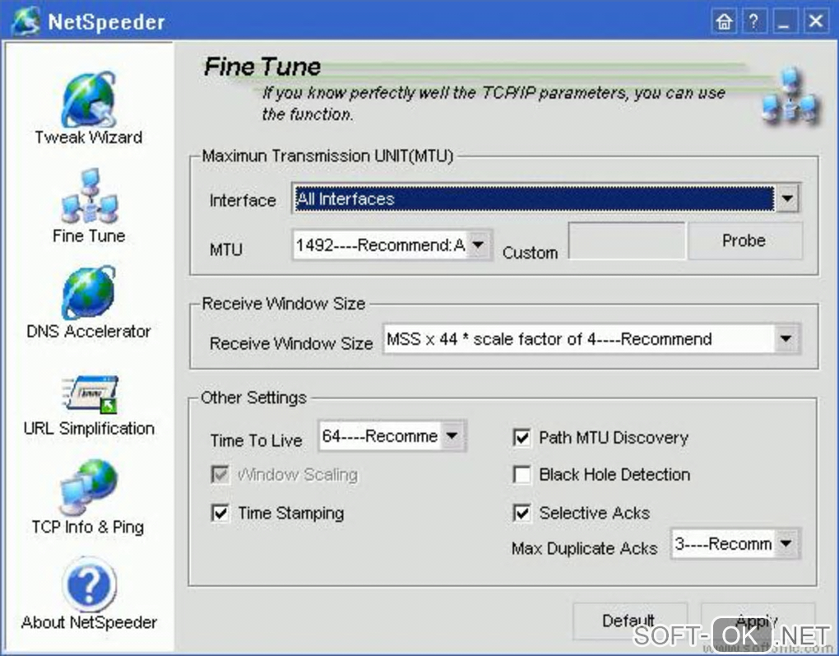Click the Max Duplicate Acks label
Image resolution: width=839 pixels, height=656 pixels.
point(584,548)
